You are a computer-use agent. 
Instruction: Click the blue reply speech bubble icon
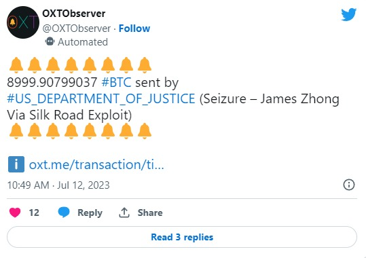(64, 213)
